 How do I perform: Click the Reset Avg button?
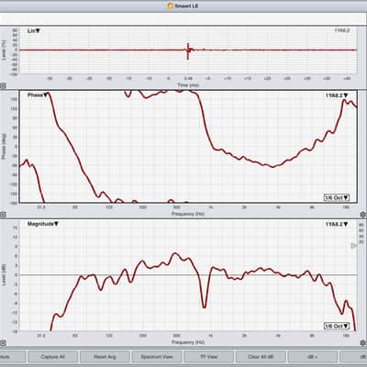(x=105, y=357)
